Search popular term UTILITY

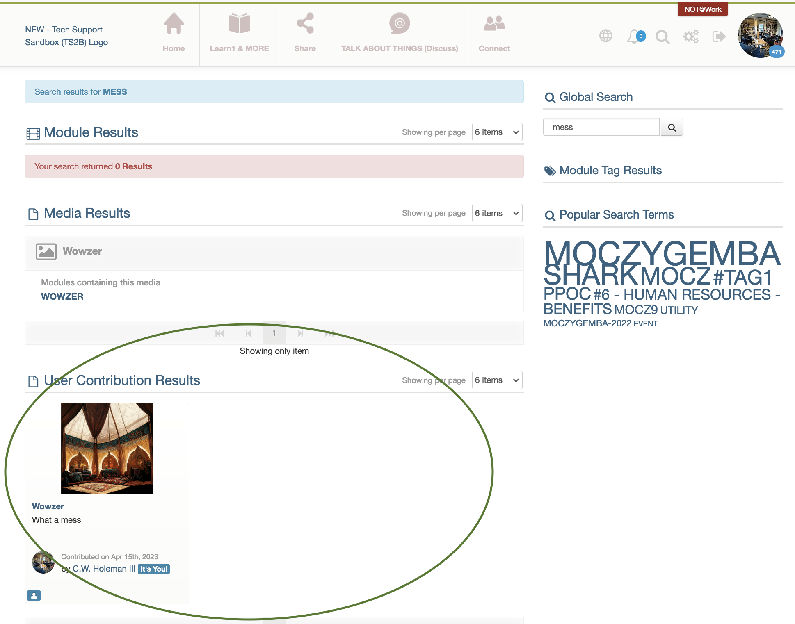click(x=679, y=310)
